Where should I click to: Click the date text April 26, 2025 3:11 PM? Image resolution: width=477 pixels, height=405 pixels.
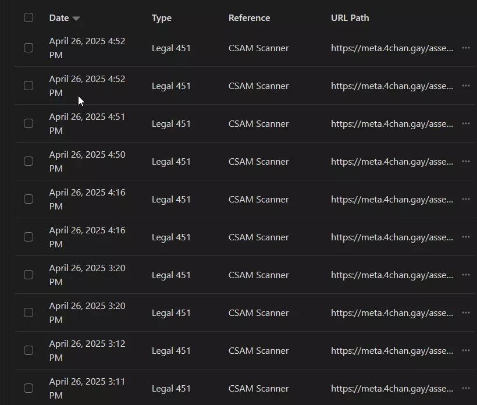(87, 388)
